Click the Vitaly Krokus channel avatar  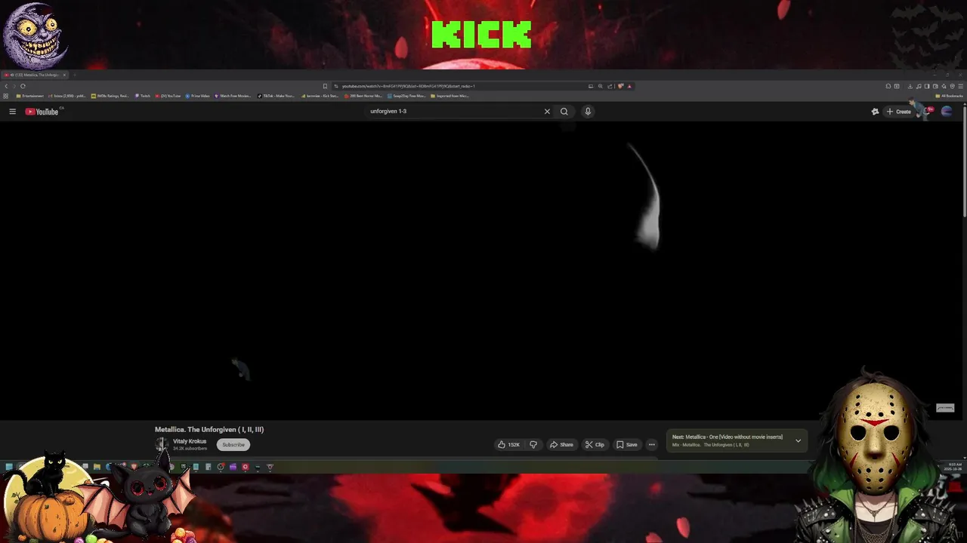(161, 444)
